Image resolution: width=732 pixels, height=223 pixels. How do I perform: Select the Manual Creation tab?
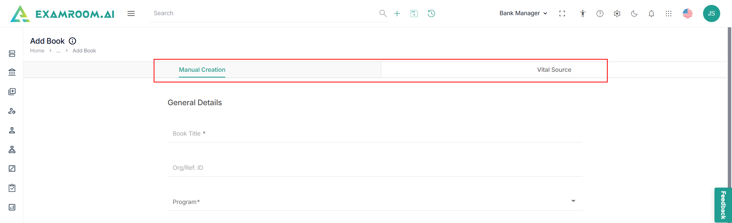202,70
